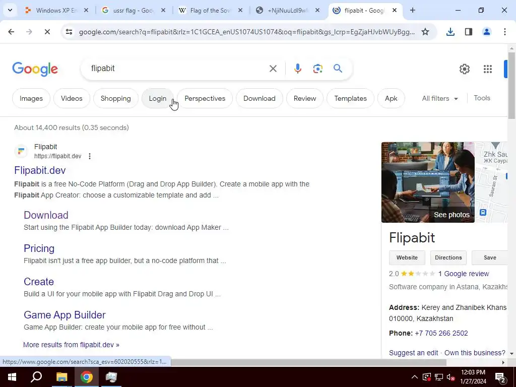Open Flipabit.dev result title

[40, 170]
